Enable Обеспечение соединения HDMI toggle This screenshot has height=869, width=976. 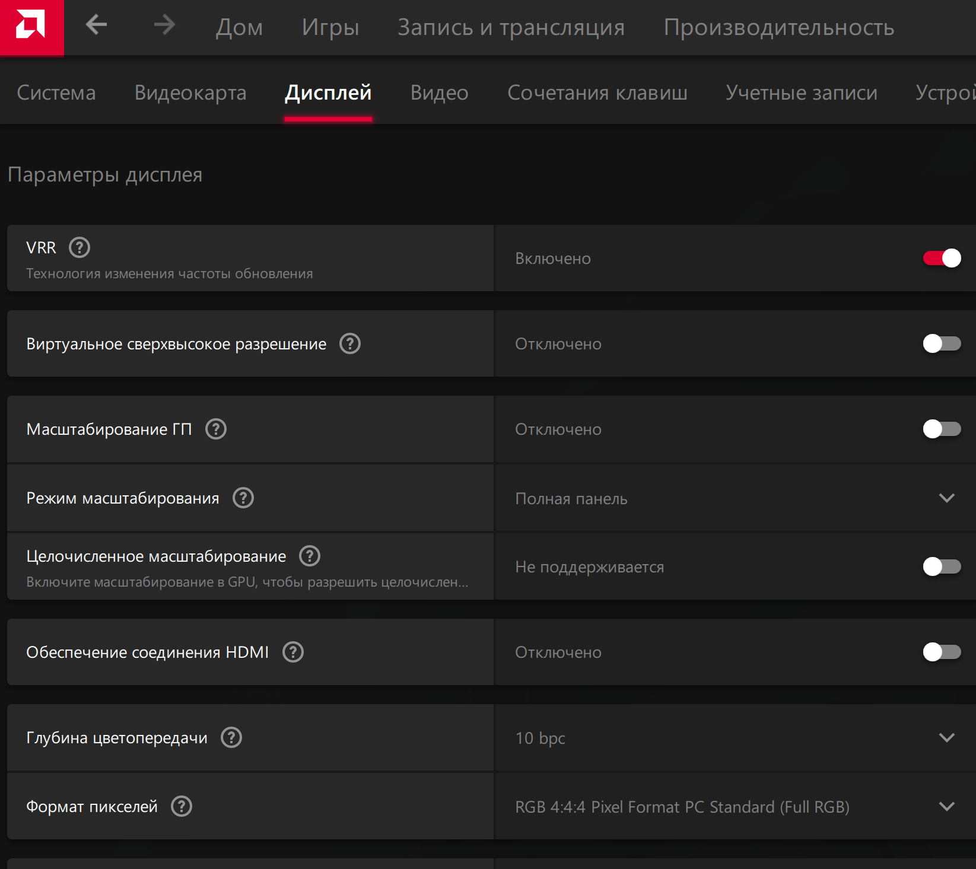(942, 652)
